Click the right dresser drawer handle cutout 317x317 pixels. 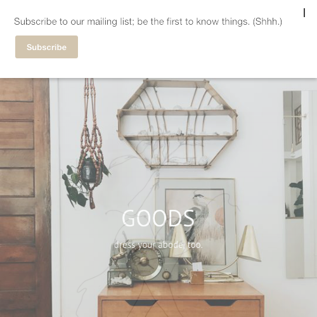point(221,302)
